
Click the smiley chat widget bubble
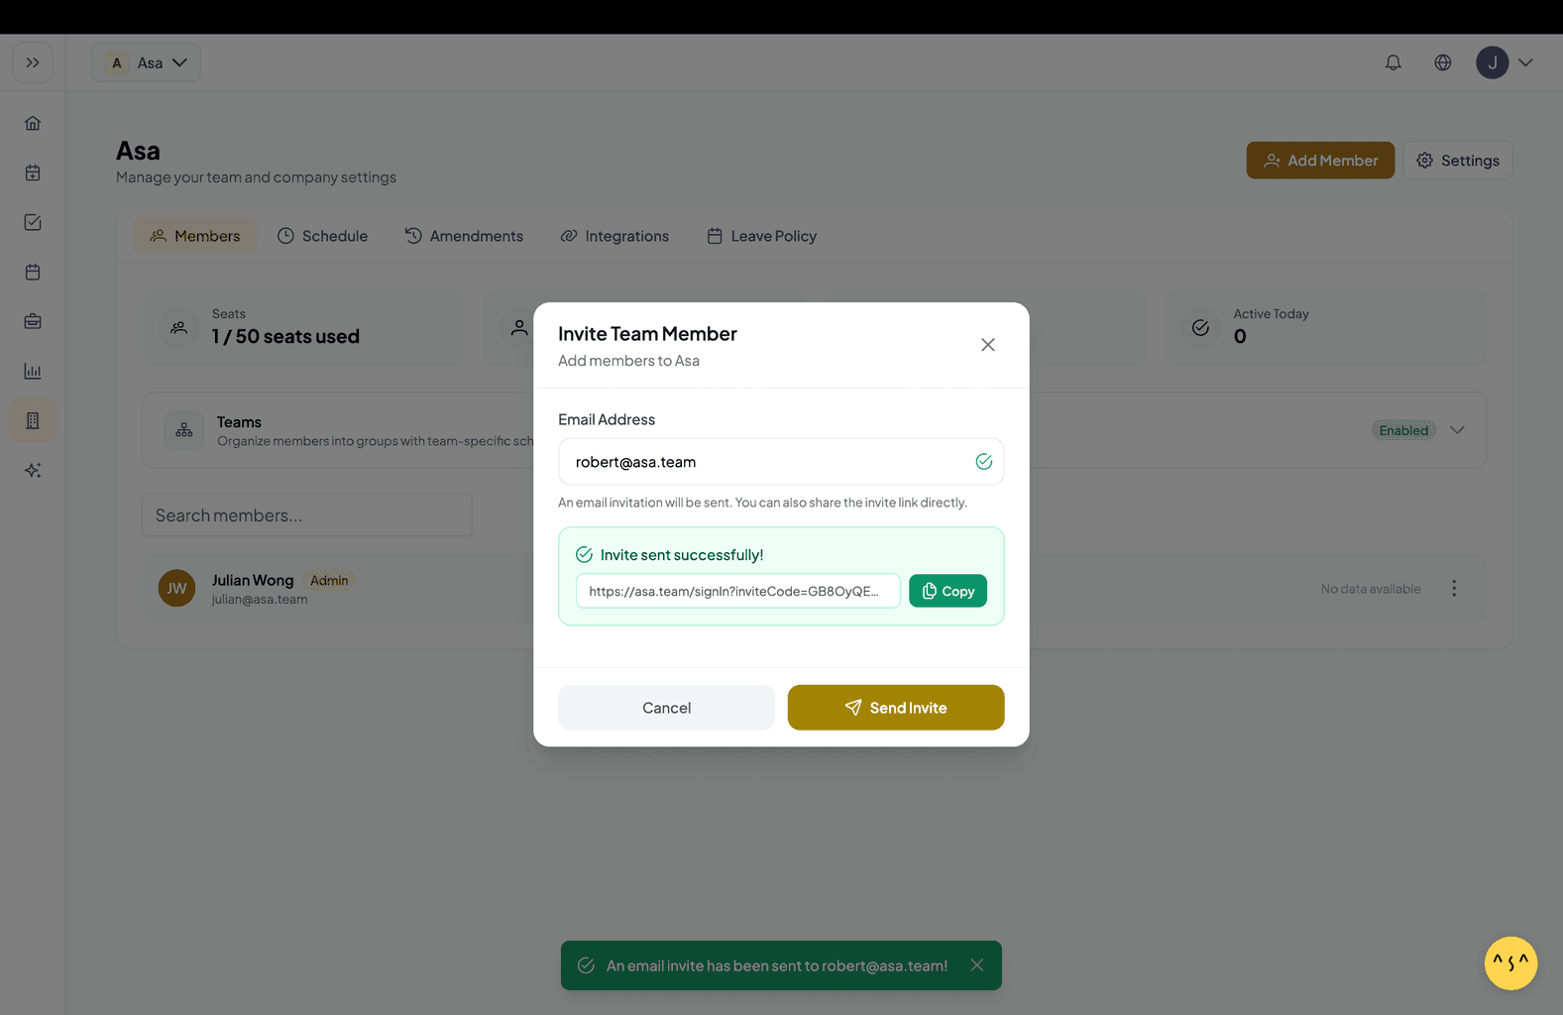tap(1509, 962)
